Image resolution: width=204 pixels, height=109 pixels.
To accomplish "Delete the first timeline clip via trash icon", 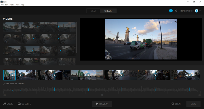I will tap(14, 72).
